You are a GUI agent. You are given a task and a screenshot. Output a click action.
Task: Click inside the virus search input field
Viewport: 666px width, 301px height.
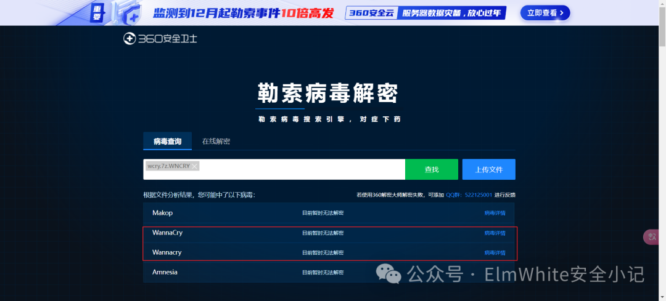click(274, 169)
